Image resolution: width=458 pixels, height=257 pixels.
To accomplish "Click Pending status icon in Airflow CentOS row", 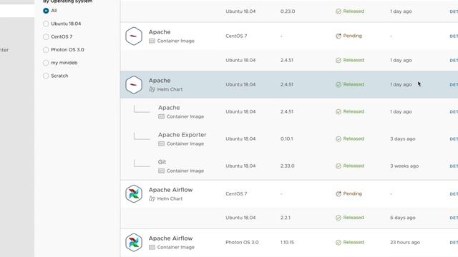I will [x=338, y=193].
